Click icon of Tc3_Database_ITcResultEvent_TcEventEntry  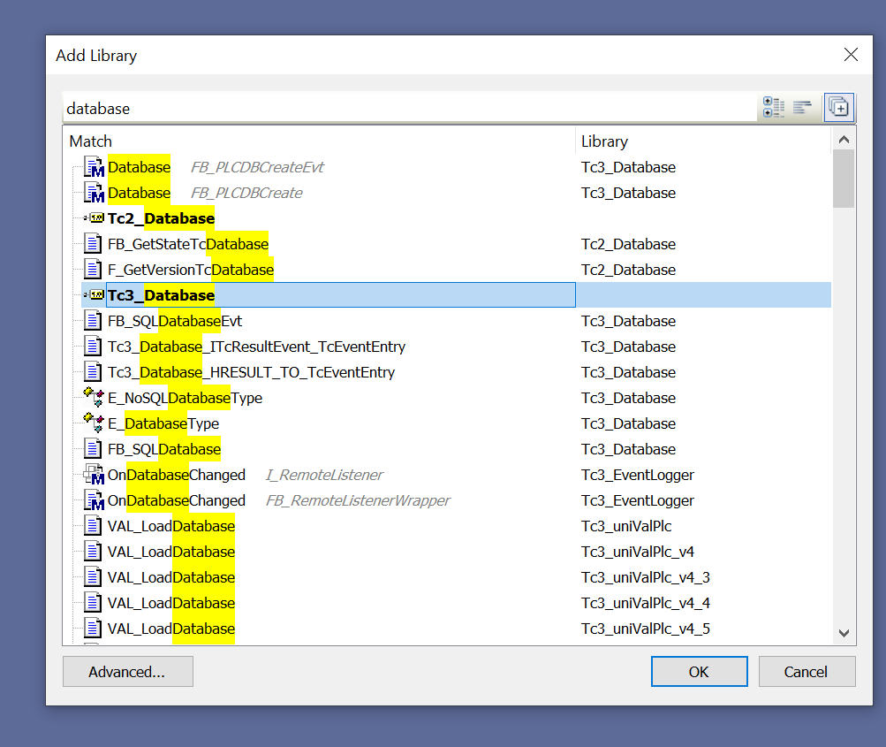tap(94, 346)
